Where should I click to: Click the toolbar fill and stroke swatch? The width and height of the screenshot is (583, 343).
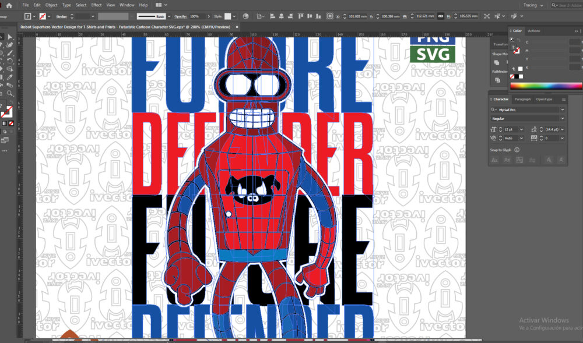7,111
